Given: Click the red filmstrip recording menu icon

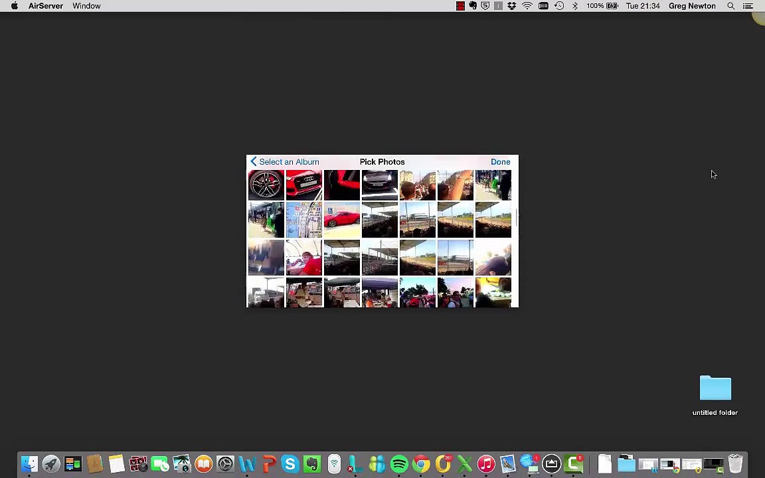Looking at the screenshot, I should pyautogui.click(x=460, y=6).
